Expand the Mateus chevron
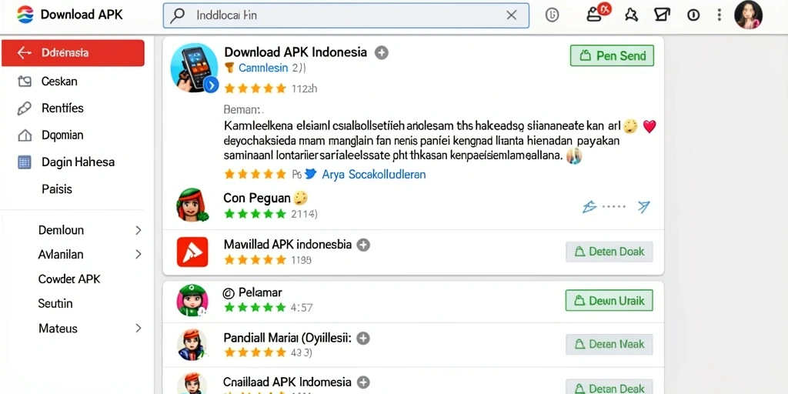 pyautogui.click(x=139, y=329)
